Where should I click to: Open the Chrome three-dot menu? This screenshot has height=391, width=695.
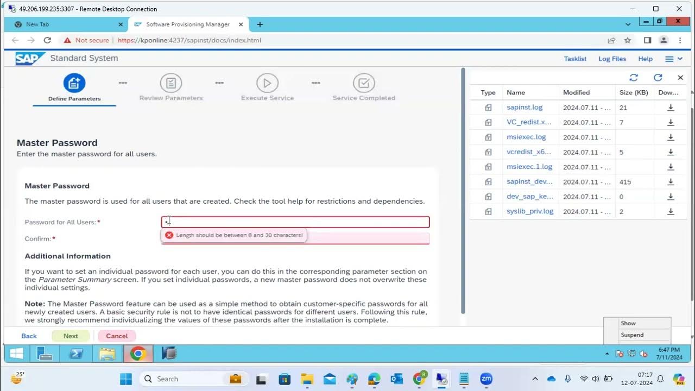click(680, 40)
